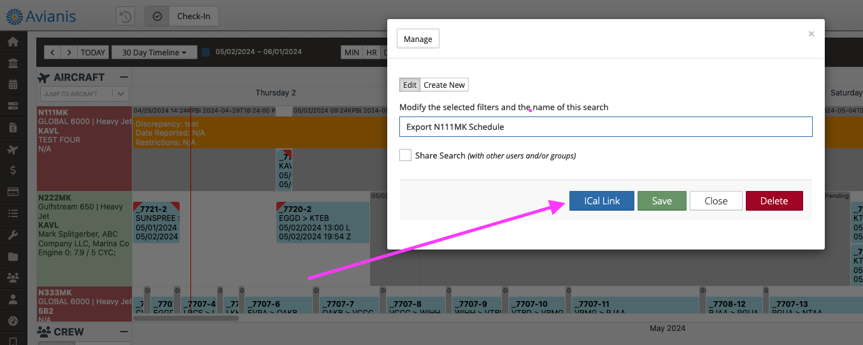
Task: Select the MIN time scale
Action: coord(352,52)
